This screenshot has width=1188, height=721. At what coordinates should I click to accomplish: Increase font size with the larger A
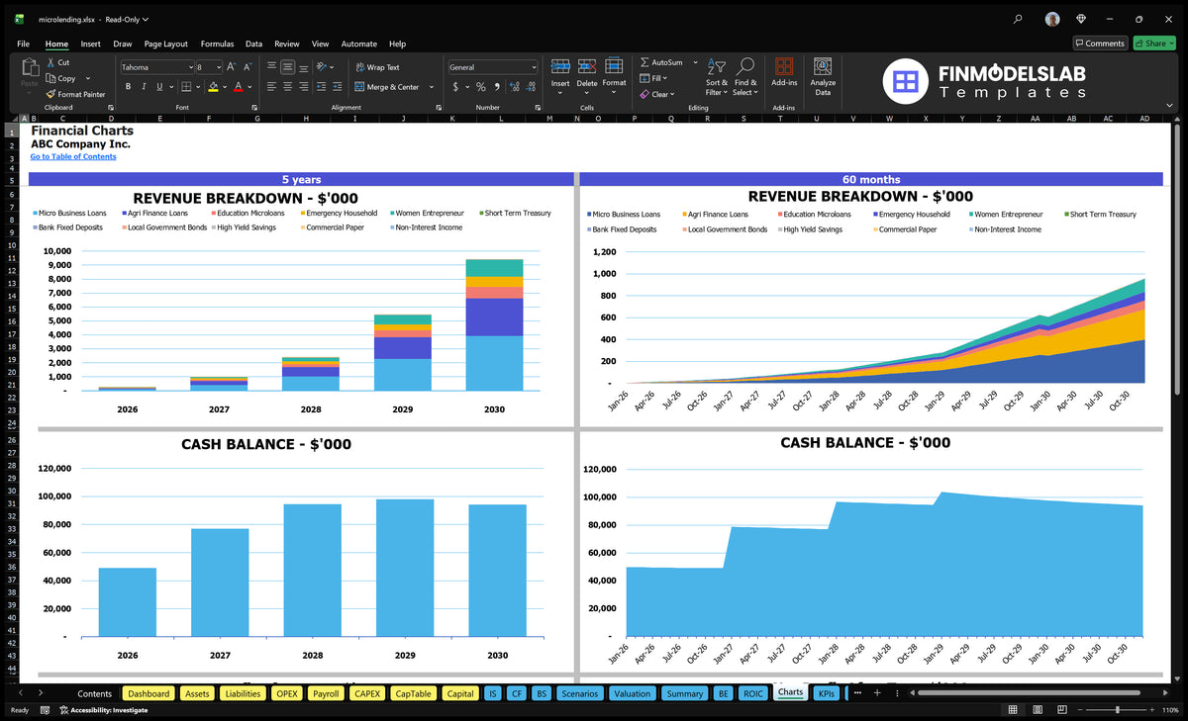point(232,66)
